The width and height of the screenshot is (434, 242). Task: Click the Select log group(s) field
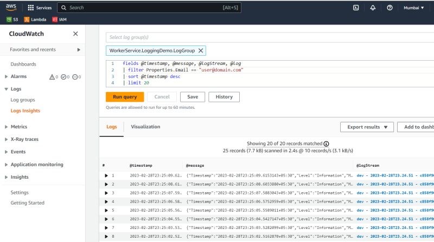tap(270, 37)
